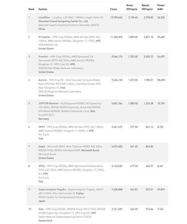Open the Eagle system link

pyautogui.click(x=42, y=146)
